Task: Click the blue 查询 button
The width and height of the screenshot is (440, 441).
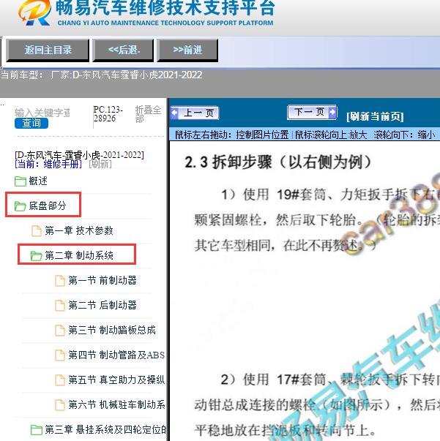Action: [31, 123]
